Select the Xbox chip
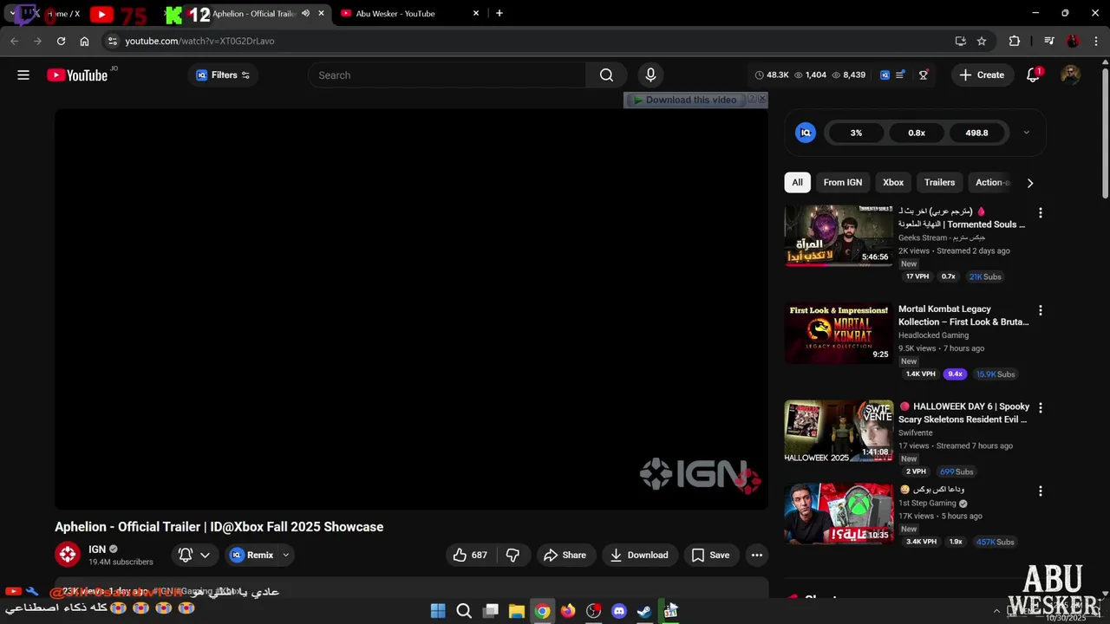 (893, 183)
